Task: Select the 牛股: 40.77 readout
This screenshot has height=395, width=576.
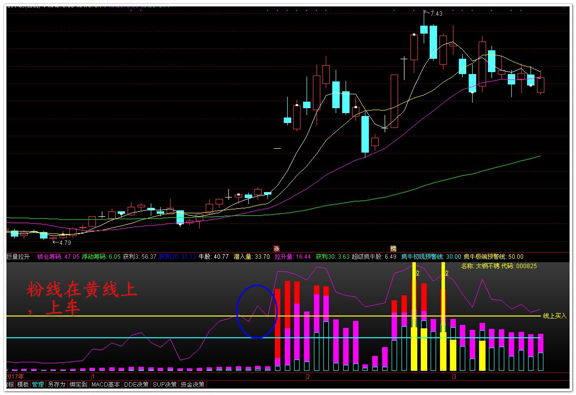Action: click(x=214, y=257)
